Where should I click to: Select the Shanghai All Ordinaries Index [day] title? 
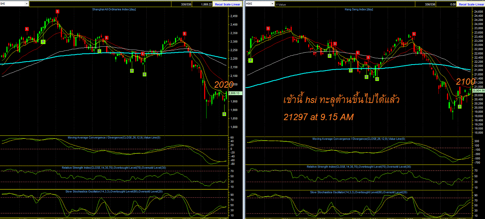[x=114, y=9]
